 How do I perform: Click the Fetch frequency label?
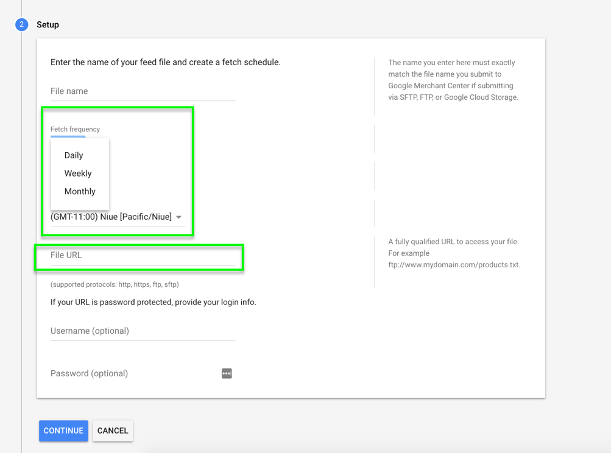pyautogui.click(x=75, y=129)
